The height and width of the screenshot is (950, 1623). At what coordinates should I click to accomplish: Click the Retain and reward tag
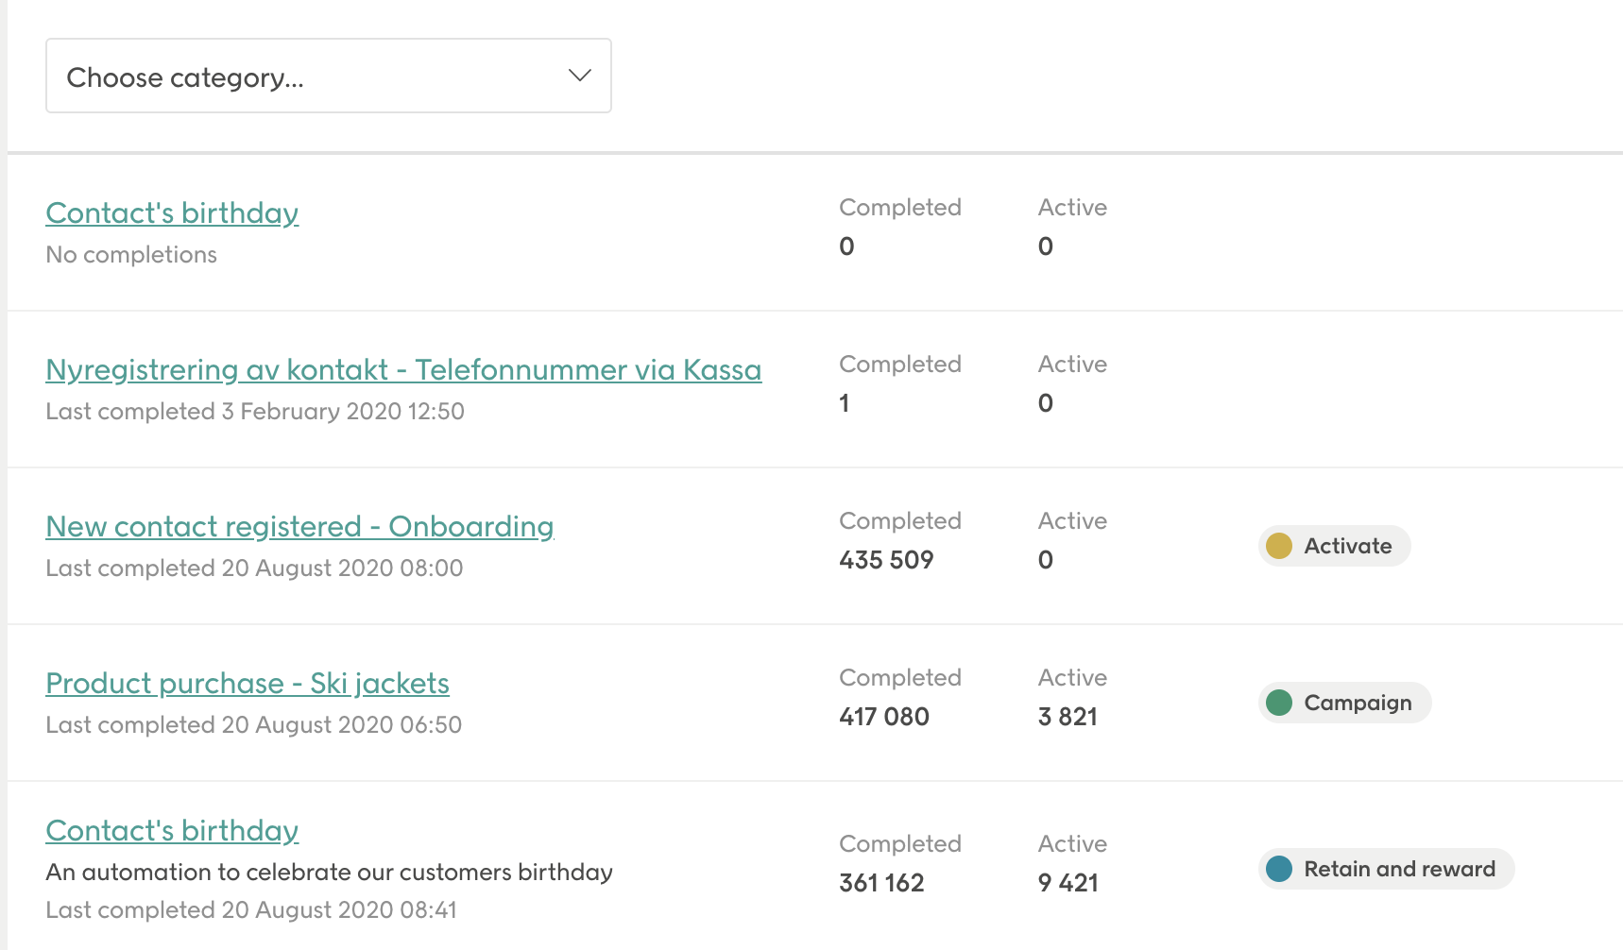pos(1386,869)
